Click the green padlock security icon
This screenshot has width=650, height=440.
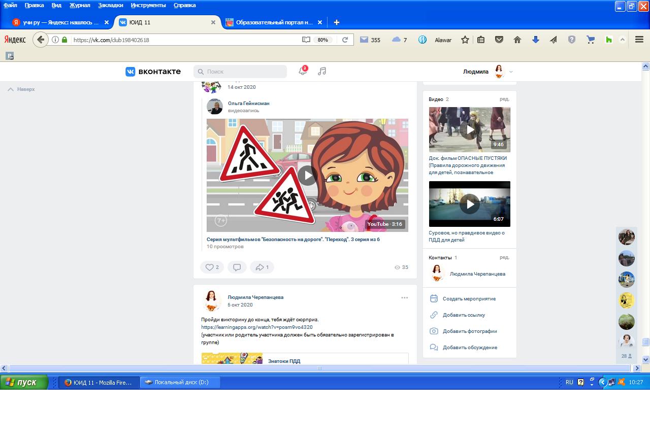coord(64,40)
